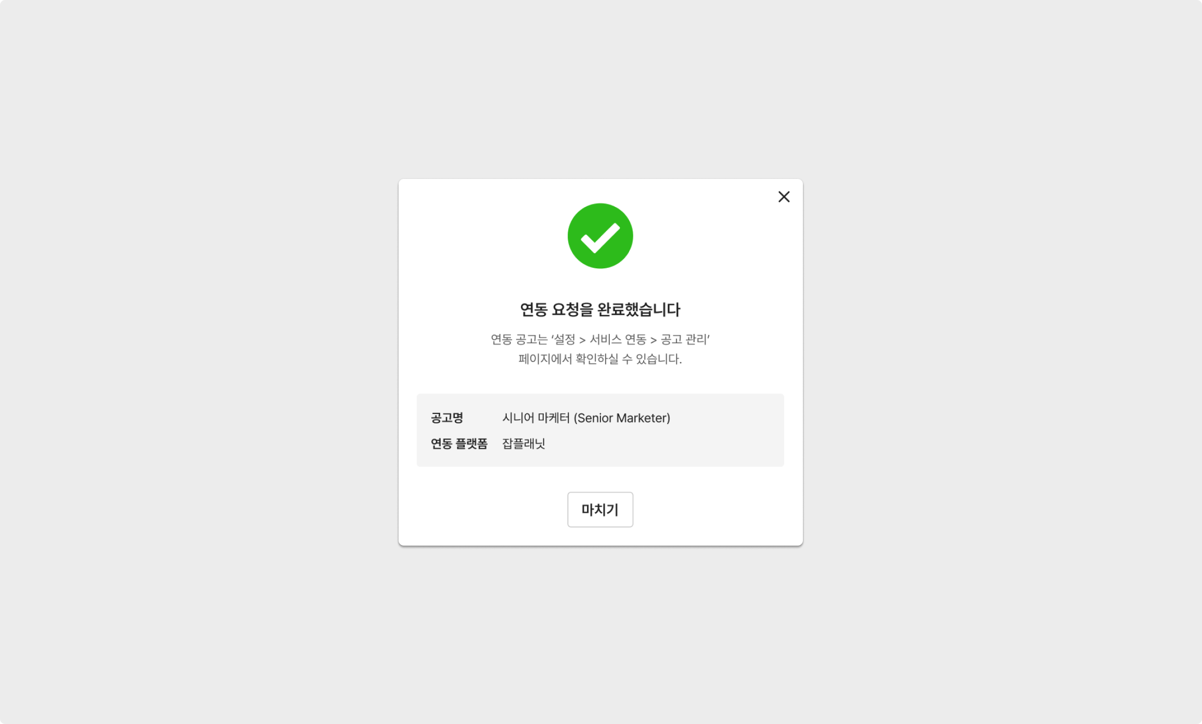Click the word 완료했습니다 in the heading
This screenshot has width=1202, height=724.
pyautogui.click(x=639, y=309)
